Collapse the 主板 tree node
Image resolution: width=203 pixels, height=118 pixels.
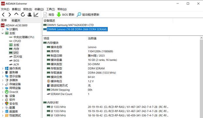3,33
